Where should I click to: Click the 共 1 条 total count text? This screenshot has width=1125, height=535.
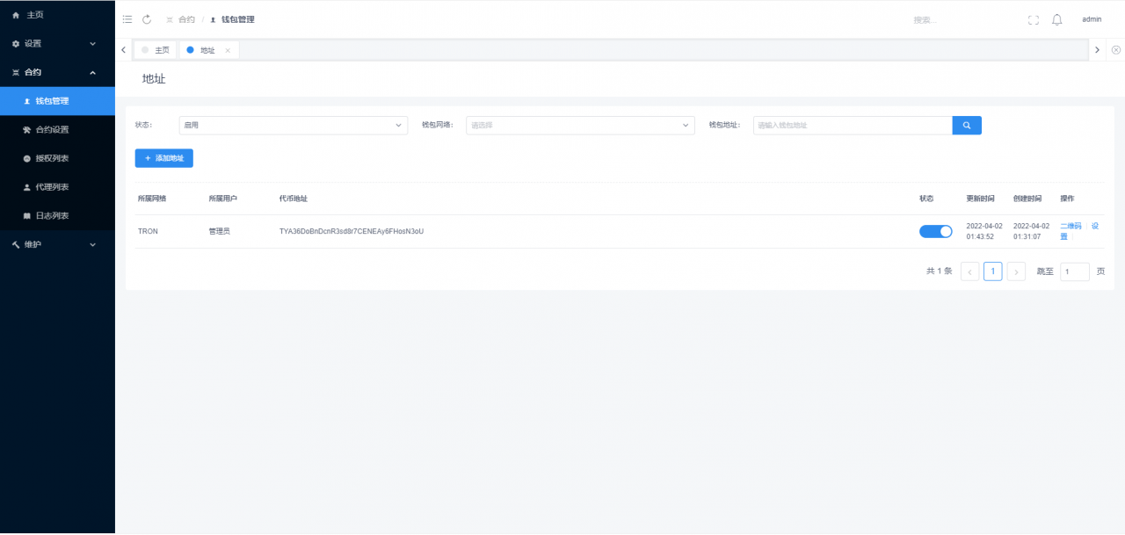(x=940, y=271)
